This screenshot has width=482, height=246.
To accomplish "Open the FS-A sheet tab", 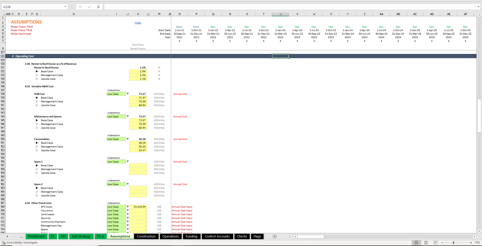I will click(x=101, y=236).
